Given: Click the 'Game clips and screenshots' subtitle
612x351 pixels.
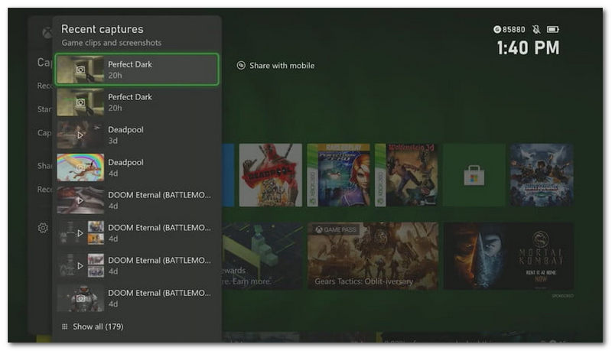Looking at the screenshot, I should (x=111, y=43).
